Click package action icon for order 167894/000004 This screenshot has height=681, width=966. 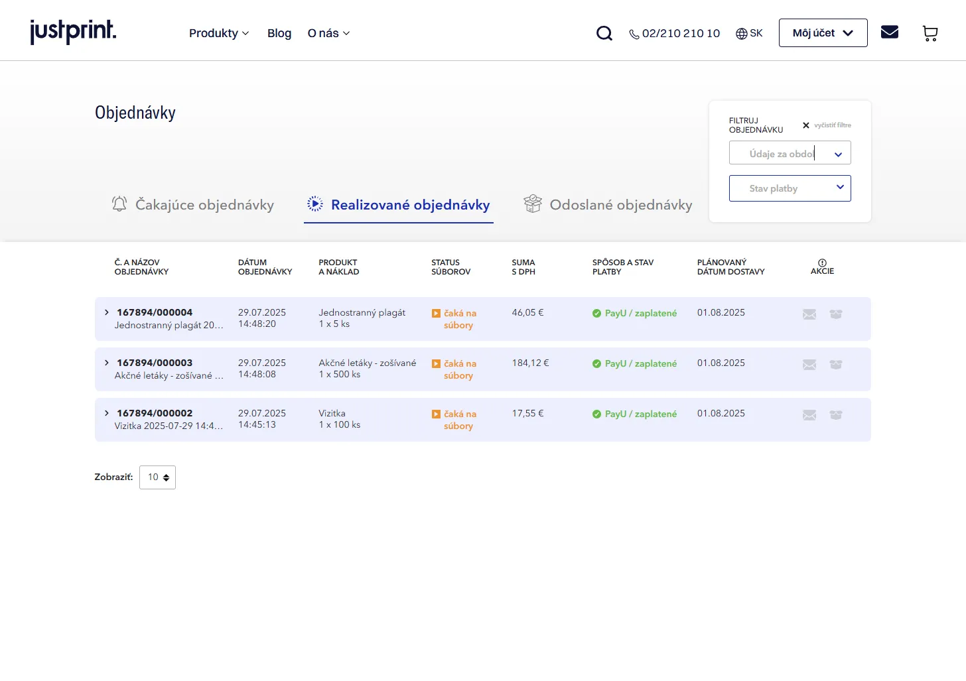click(836, 314)
